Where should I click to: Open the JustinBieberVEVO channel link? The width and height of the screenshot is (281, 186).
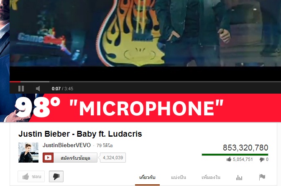click(x=66, y=145)
